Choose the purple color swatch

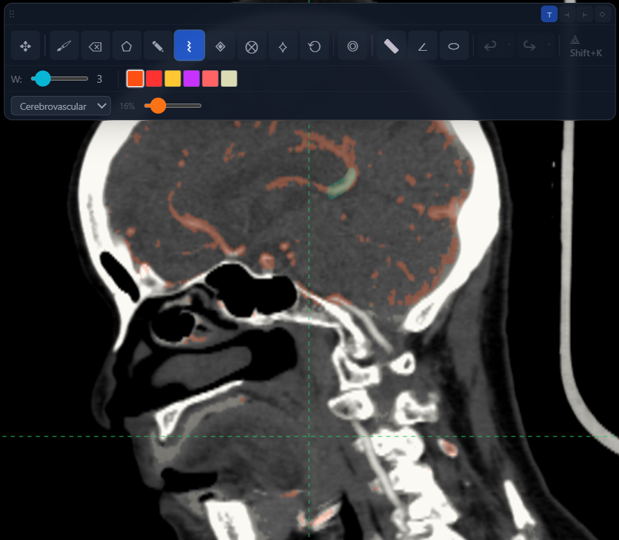click(x=192, y=79)
